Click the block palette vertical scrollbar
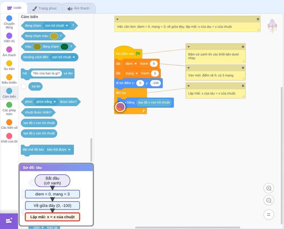This screenshot has width=284, height=229. [91, 150]
